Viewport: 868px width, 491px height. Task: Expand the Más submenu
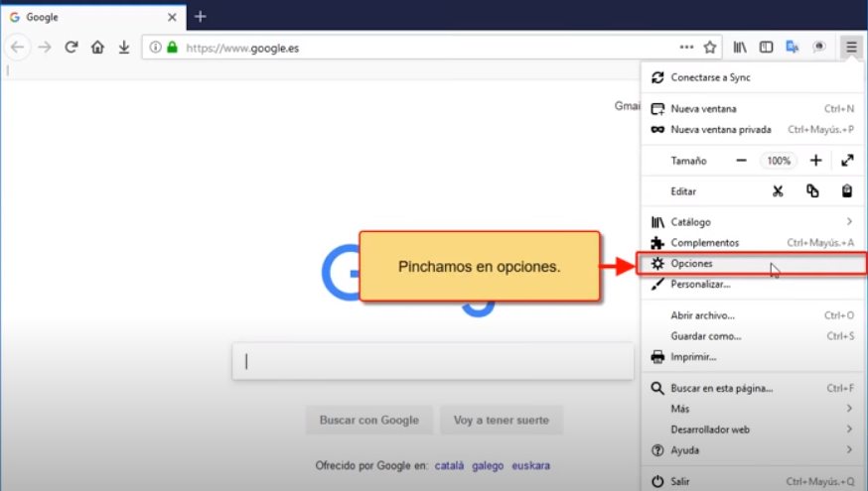click(753, 409)
